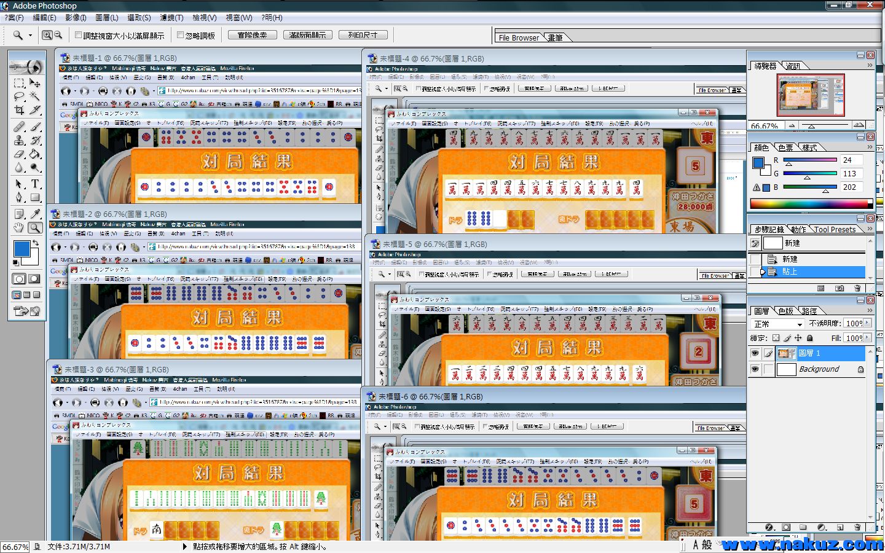Select the Dodge tool
The height and width of the screenshot is (553, 885).
pyautogui.click(x=35, y=167)
